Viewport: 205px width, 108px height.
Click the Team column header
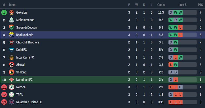click(x=12, y=5)
